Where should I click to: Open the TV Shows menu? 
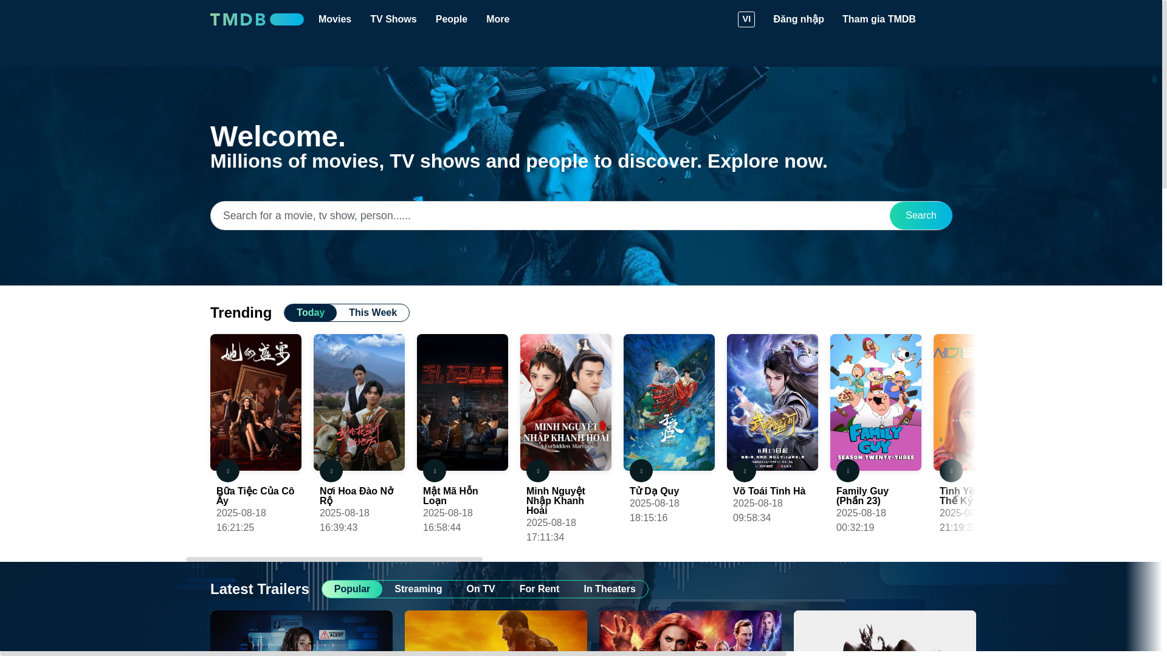(x=393, y=19)
